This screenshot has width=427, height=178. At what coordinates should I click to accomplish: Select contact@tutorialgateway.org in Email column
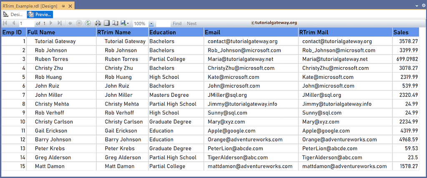pos(243,41)
